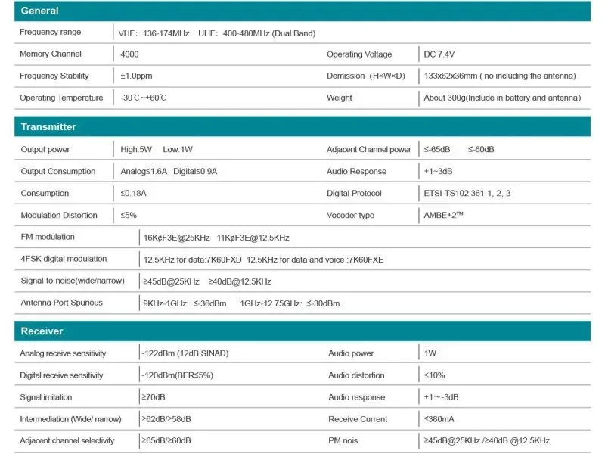605x454 pixels.
Task: Click the Receiver section header
Action: [x=302, y=331]
